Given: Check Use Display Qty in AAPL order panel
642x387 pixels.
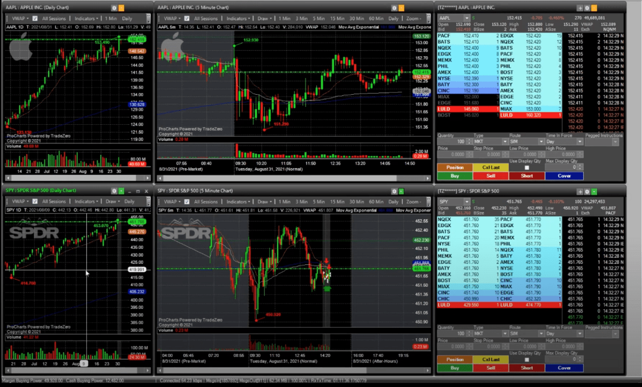Looking at the screenshot, I should pos(526,167).
